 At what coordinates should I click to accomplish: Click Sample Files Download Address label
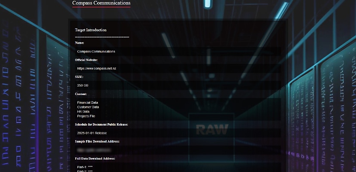point(97,141)
